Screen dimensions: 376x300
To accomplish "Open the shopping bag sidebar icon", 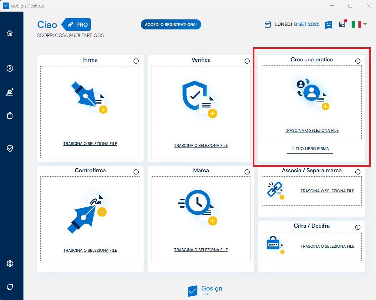I will click(10, 116).
